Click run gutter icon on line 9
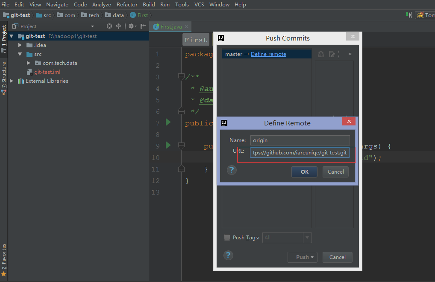This screenshot has height=282, width=435. pos(168,145)
